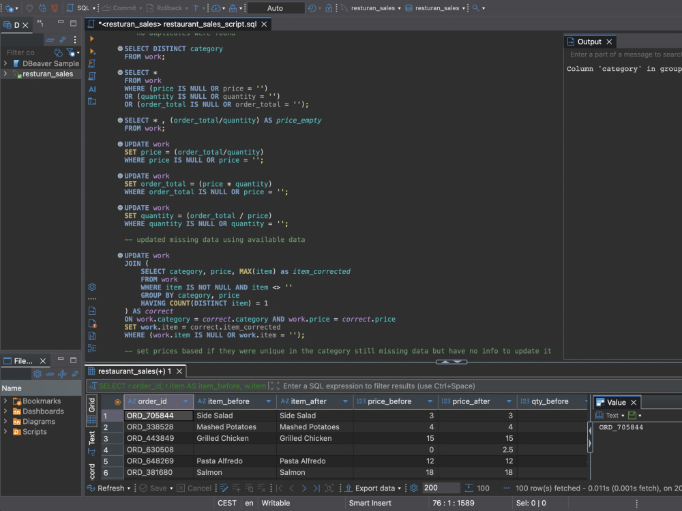Click the connect plug icon in the toolbar

click(x=29, y=7)
